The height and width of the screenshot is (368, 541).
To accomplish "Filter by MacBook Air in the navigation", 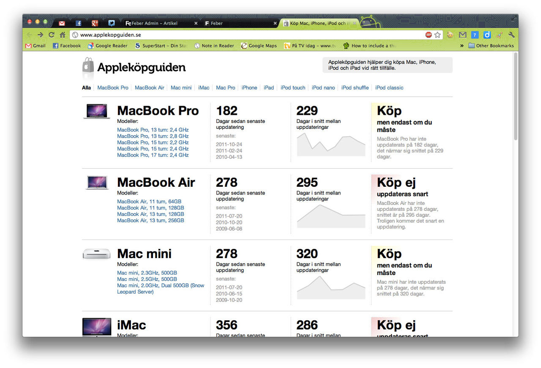I will point(150,88).
